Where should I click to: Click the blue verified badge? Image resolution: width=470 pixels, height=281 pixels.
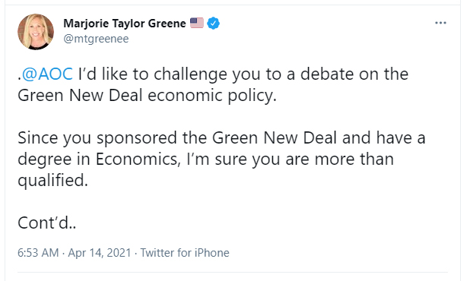pos(213,24)
